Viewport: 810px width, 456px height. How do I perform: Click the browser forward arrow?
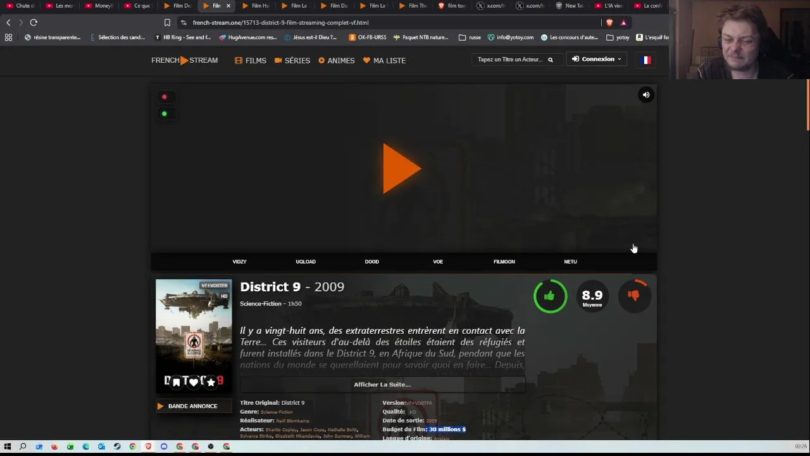(x=21, y=22)
